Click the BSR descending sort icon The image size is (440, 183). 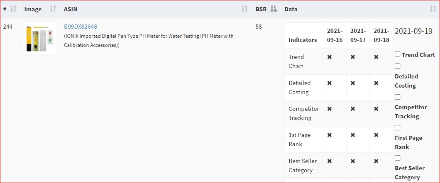click(274, 9)
